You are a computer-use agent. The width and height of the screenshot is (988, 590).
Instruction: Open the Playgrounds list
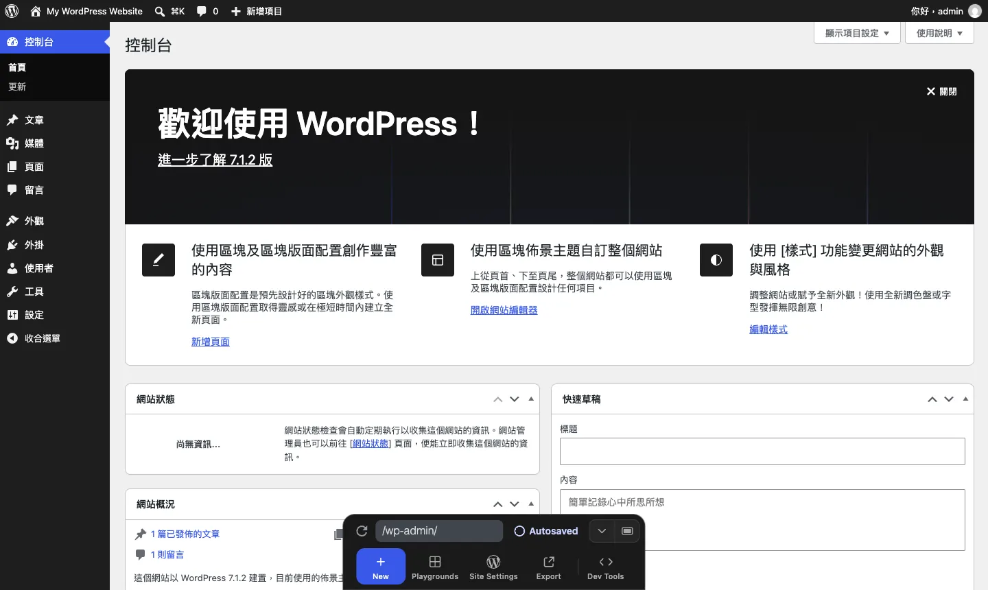(435, 567)
